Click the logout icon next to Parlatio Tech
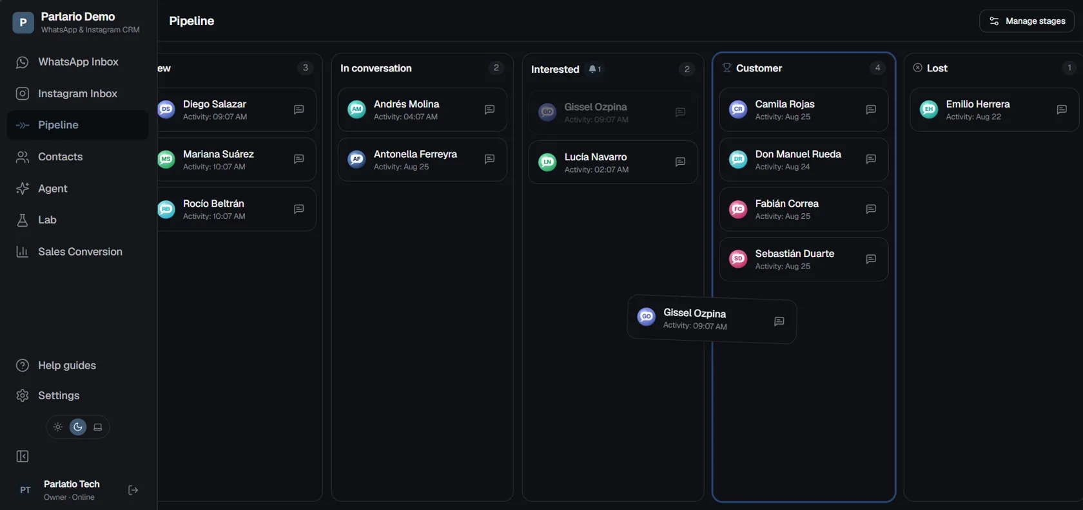Screen dimensions: 1083x510 point(133,490)
